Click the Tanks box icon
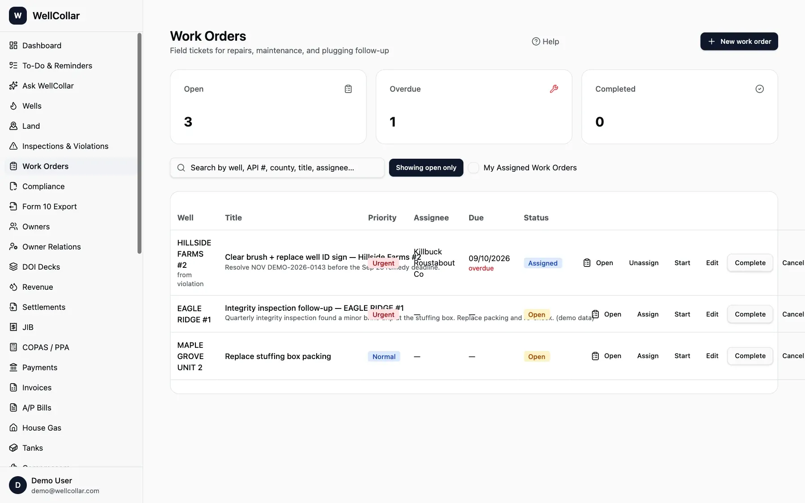 point(13,448)
